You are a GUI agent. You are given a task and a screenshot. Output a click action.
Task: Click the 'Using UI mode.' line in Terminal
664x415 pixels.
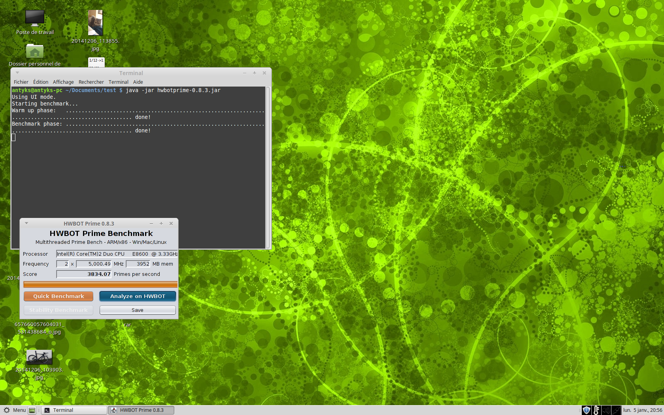34,97
